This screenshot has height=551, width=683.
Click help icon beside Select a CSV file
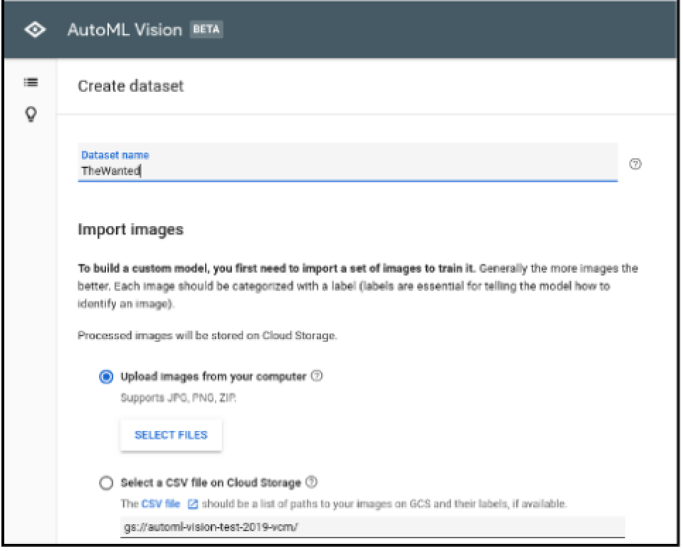[311, 482]
